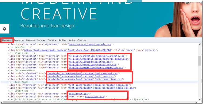Screen dimensions: 203x104
Task: Click the CREATIVE banner heading
Action: pyautogui.click(x=59, y=14)
